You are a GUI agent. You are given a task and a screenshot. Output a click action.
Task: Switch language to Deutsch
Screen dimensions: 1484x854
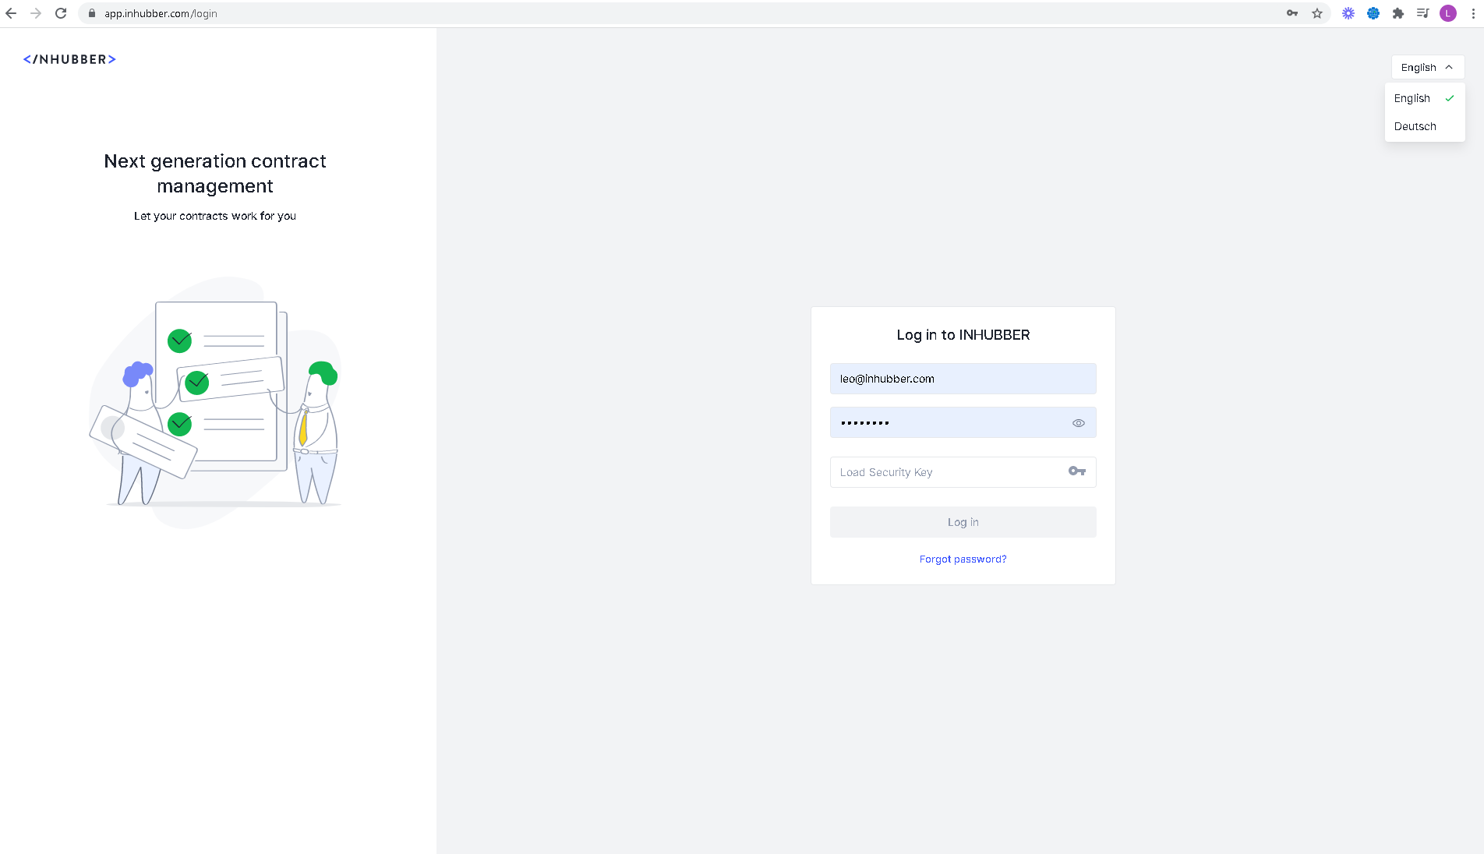click(1415, 126)
